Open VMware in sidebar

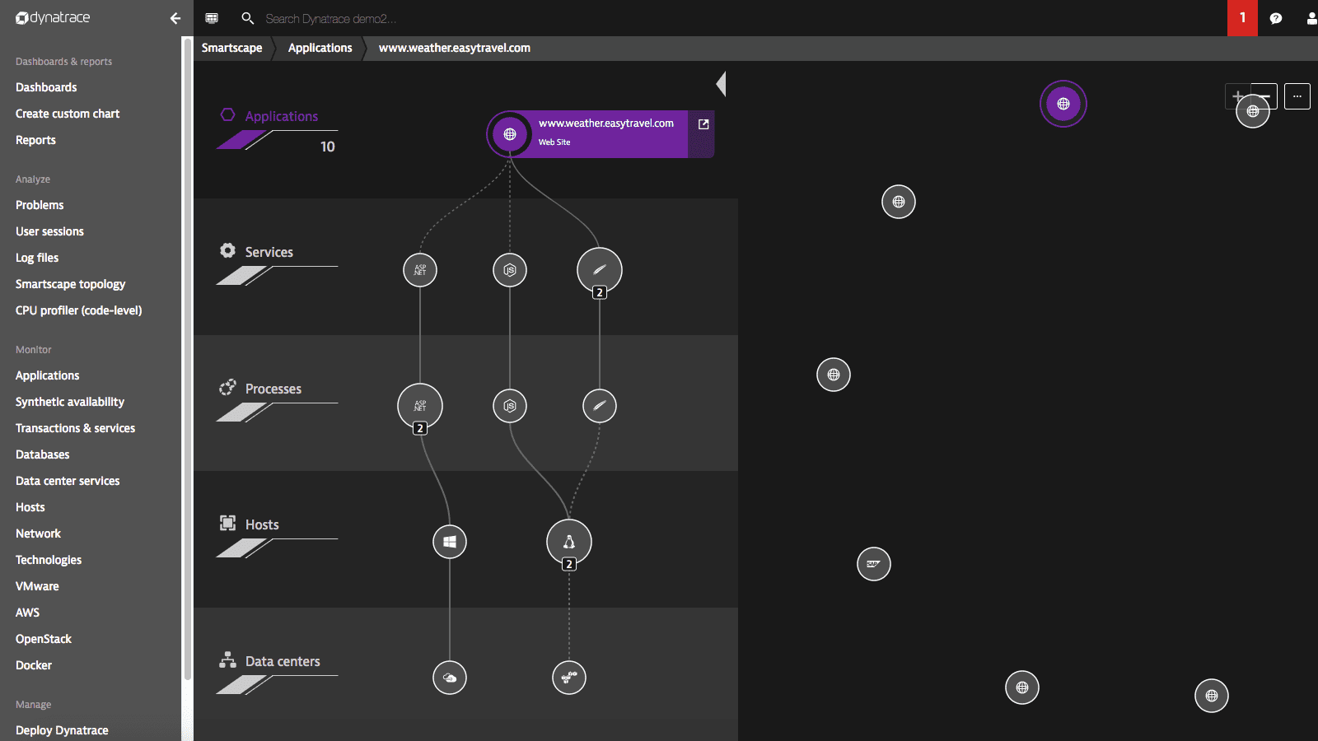click(37, 586)
